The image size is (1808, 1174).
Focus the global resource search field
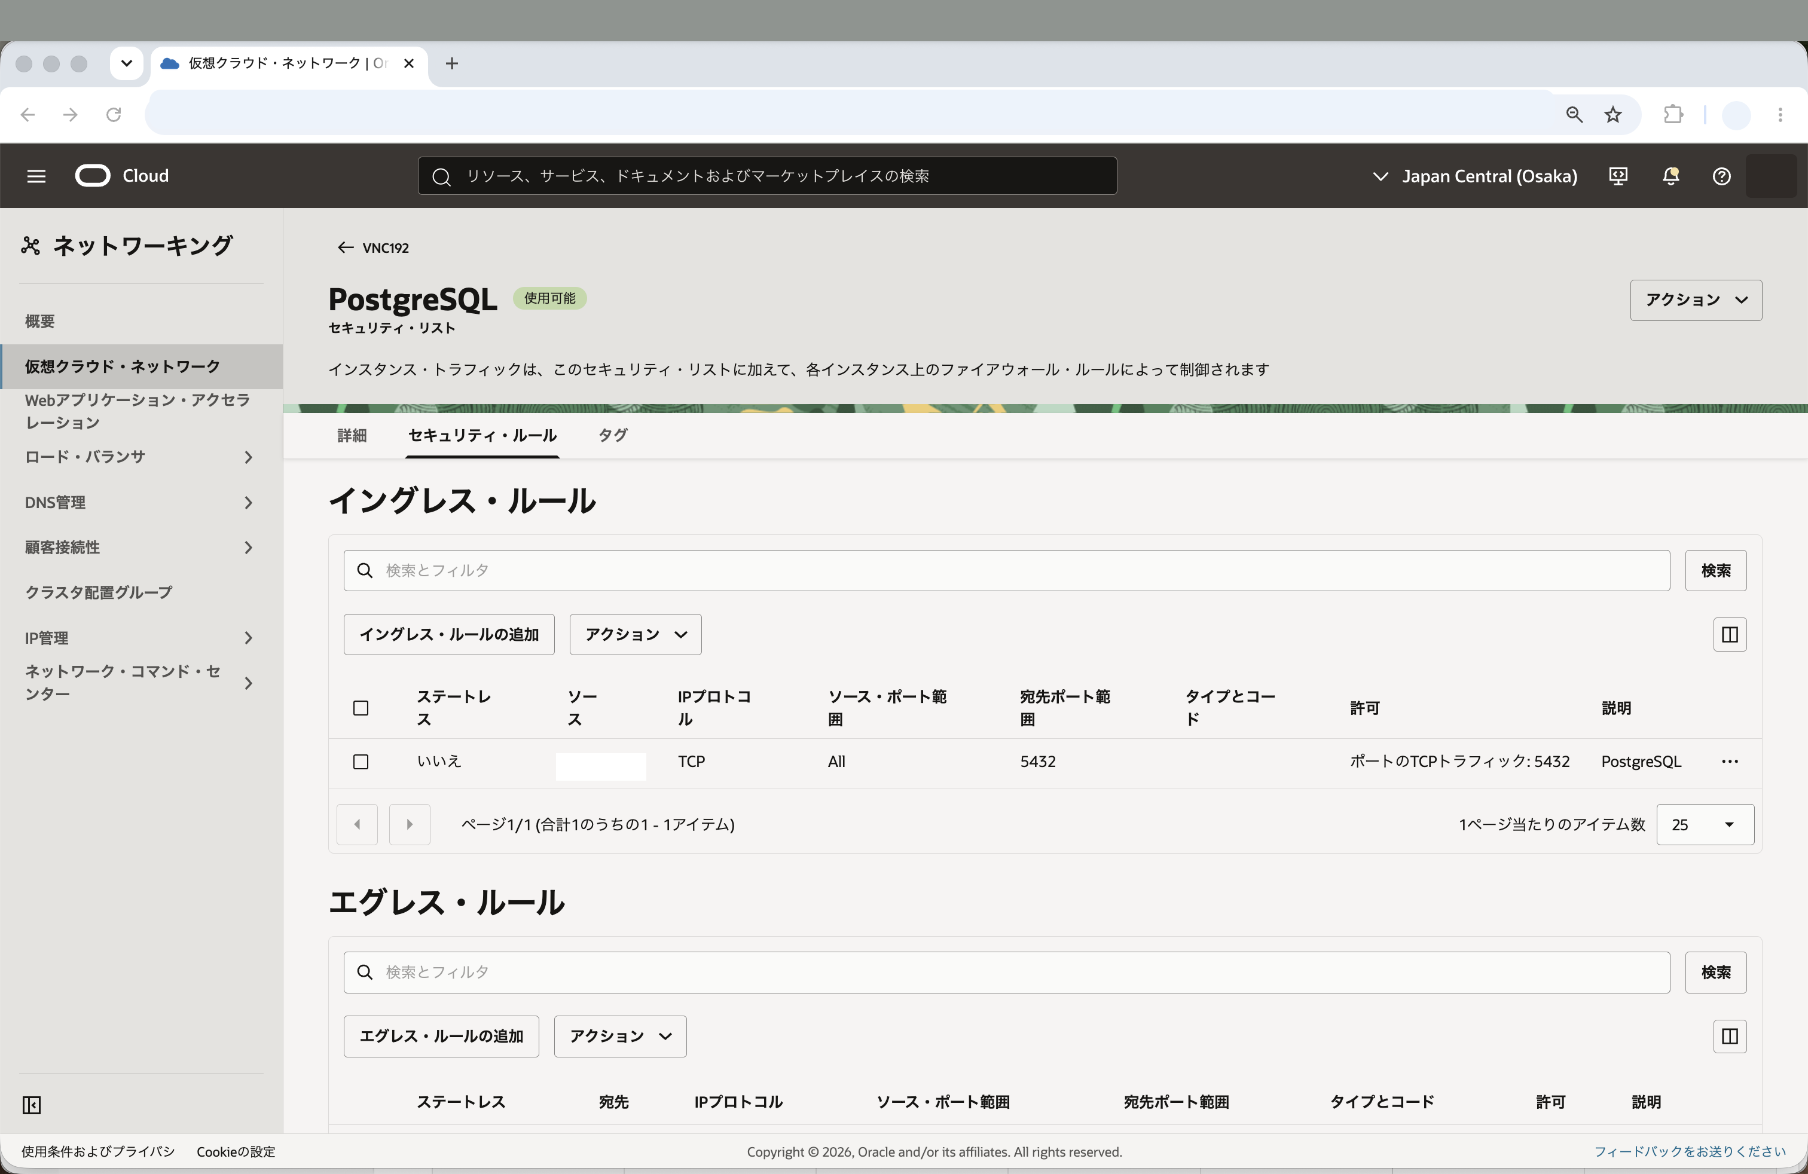coord(767,176)
